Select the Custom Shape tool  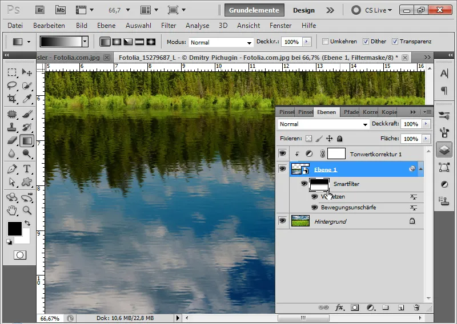click(x=27, y=182)
